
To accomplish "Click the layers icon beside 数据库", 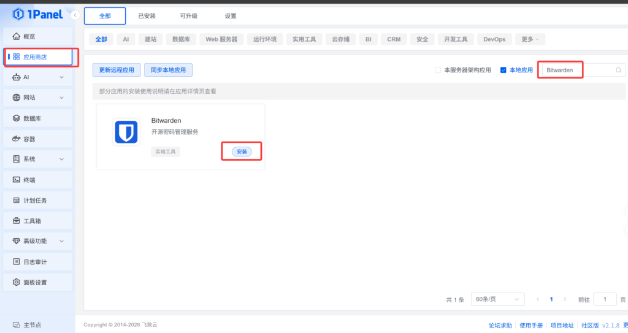I will (x=16, y=118).
